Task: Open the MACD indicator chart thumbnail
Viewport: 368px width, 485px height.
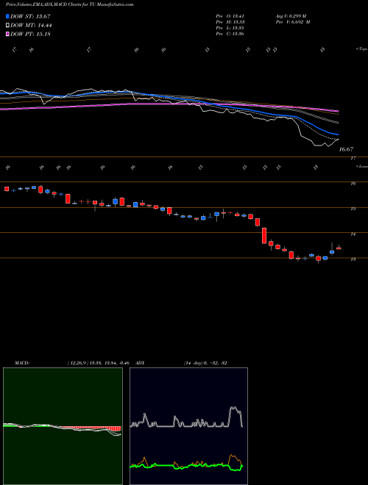Action: pyautogui.click(x=63, y=426)
